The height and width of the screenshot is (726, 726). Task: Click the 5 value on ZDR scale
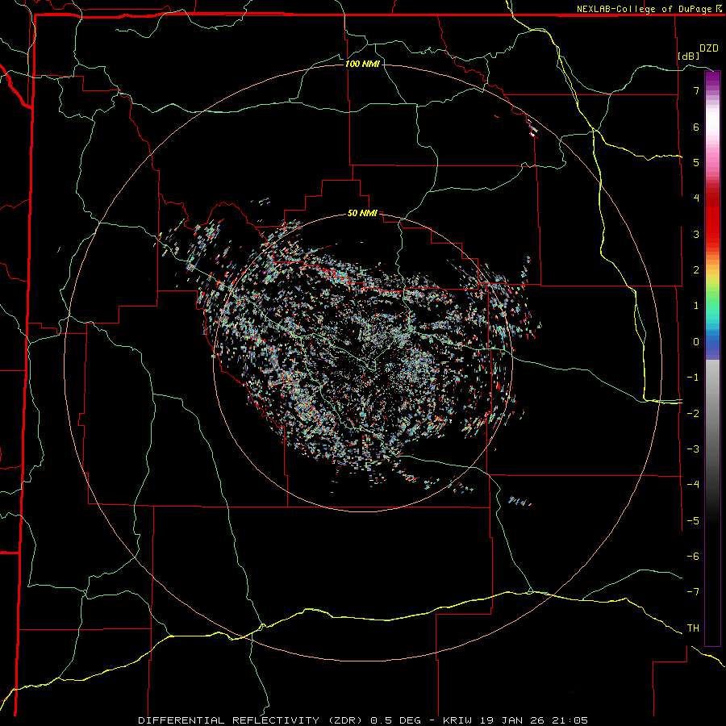(x=696, y=162)
